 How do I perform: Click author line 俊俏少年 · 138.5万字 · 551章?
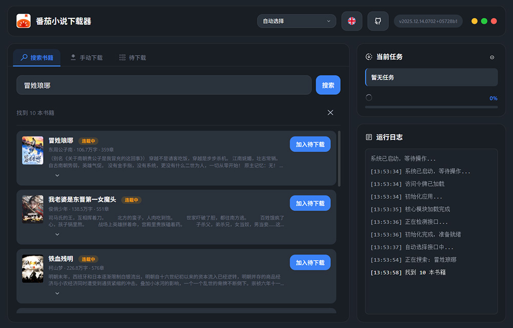pyautogui.click(x=79, y=209)
